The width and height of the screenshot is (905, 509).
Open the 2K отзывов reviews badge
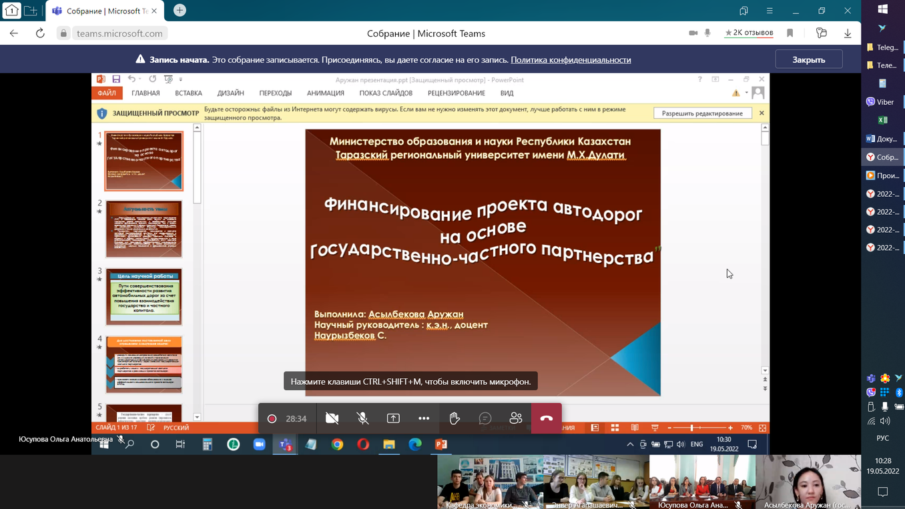(749, 33)
